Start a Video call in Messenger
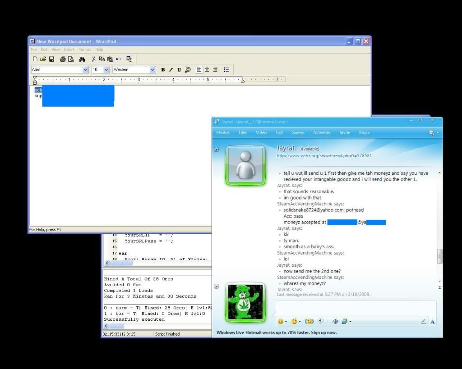This screenshot has height=369, width=462. tap(261, 133)
